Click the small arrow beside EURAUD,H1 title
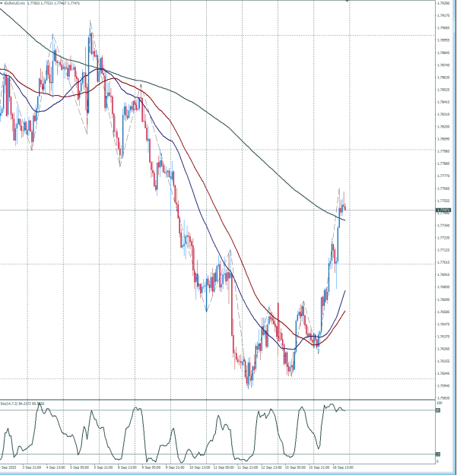457x475 pixels. [2, 3]
